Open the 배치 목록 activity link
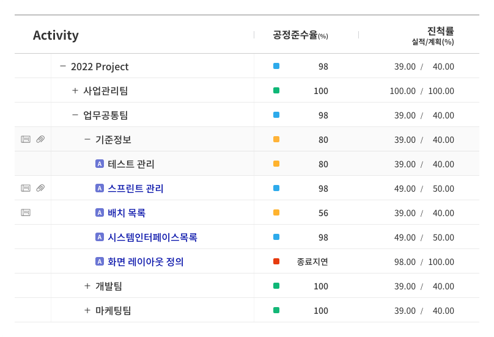 click(127, 213)
